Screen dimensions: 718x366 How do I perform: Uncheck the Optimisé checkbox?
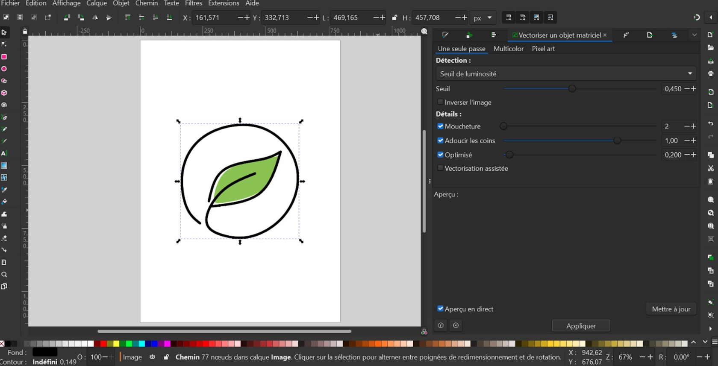(440, 155)
